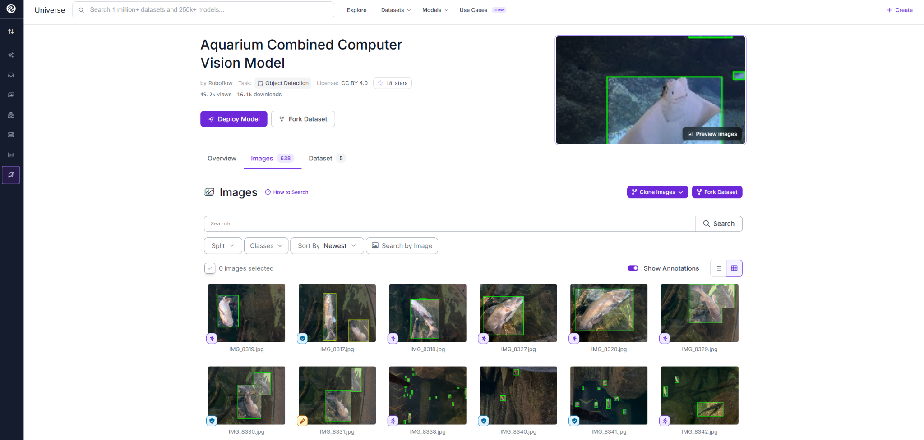
Task: Open the IMG_8328.jpg thumbnail
Action: click(609, 313)
